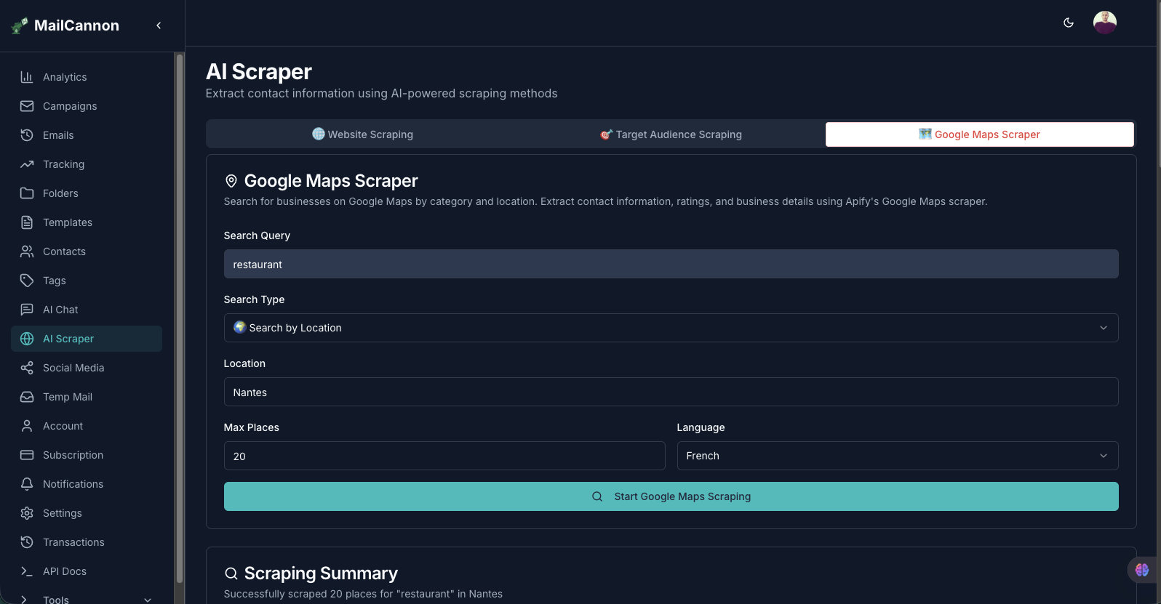Open the Social Media page link
This screenshot has width=1161, height=604.
(87, 368)
